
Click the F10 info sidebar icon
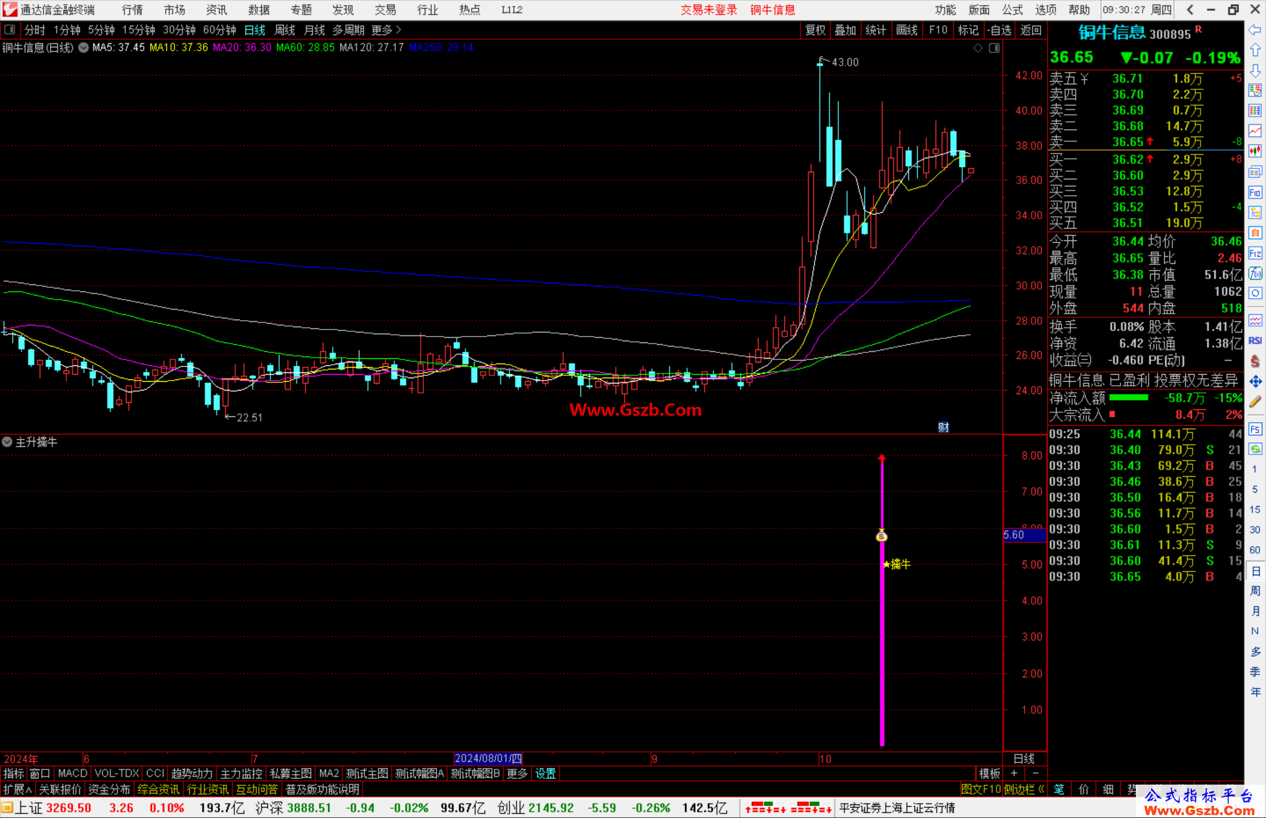1255,192
